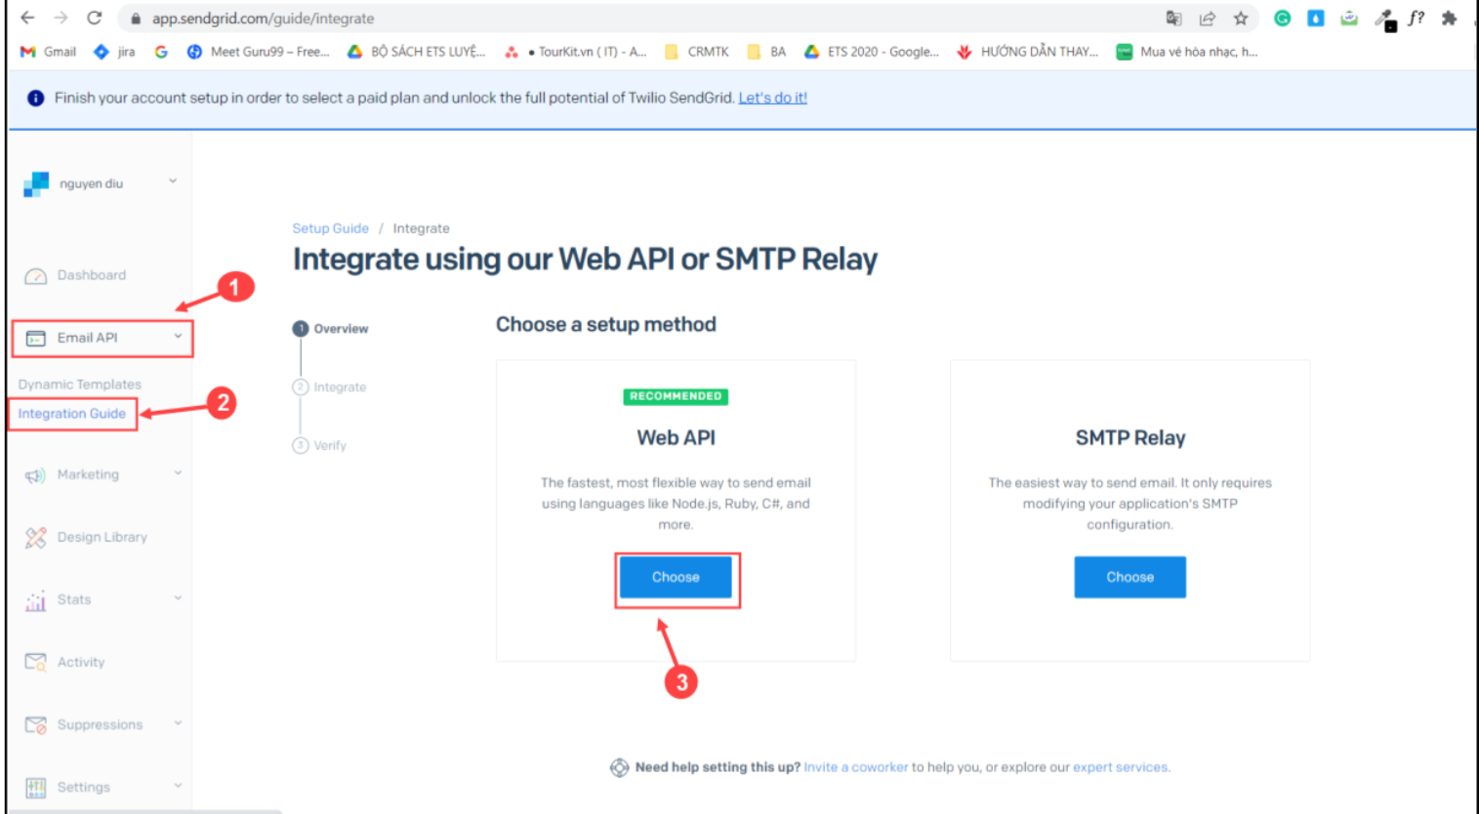
Task: Click the Dashboard gauge icon
Action: [35, 276]
